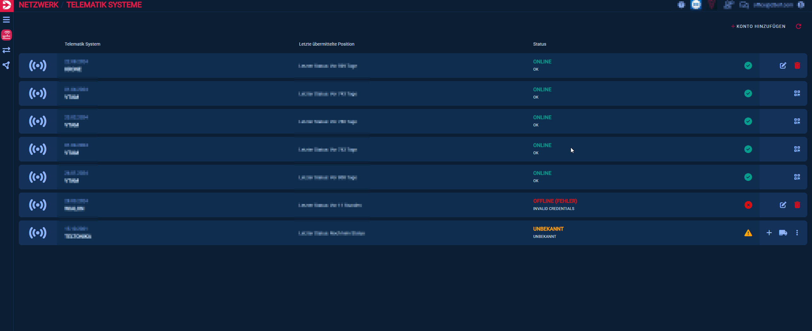The image size is (812, 331).
Task: Edit the offline invalid credentials account
Action: pos(783,205)
